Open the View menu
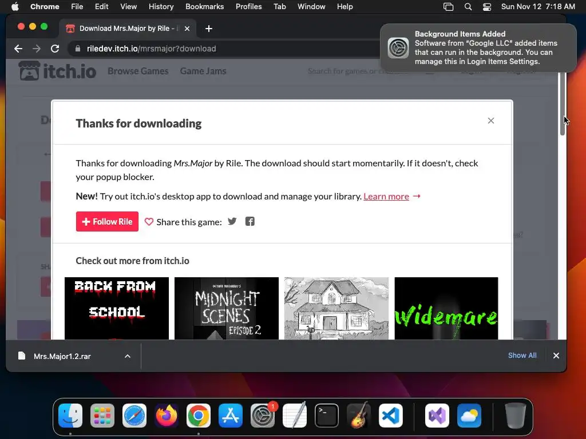586x439 pixels. coord(128,6)
